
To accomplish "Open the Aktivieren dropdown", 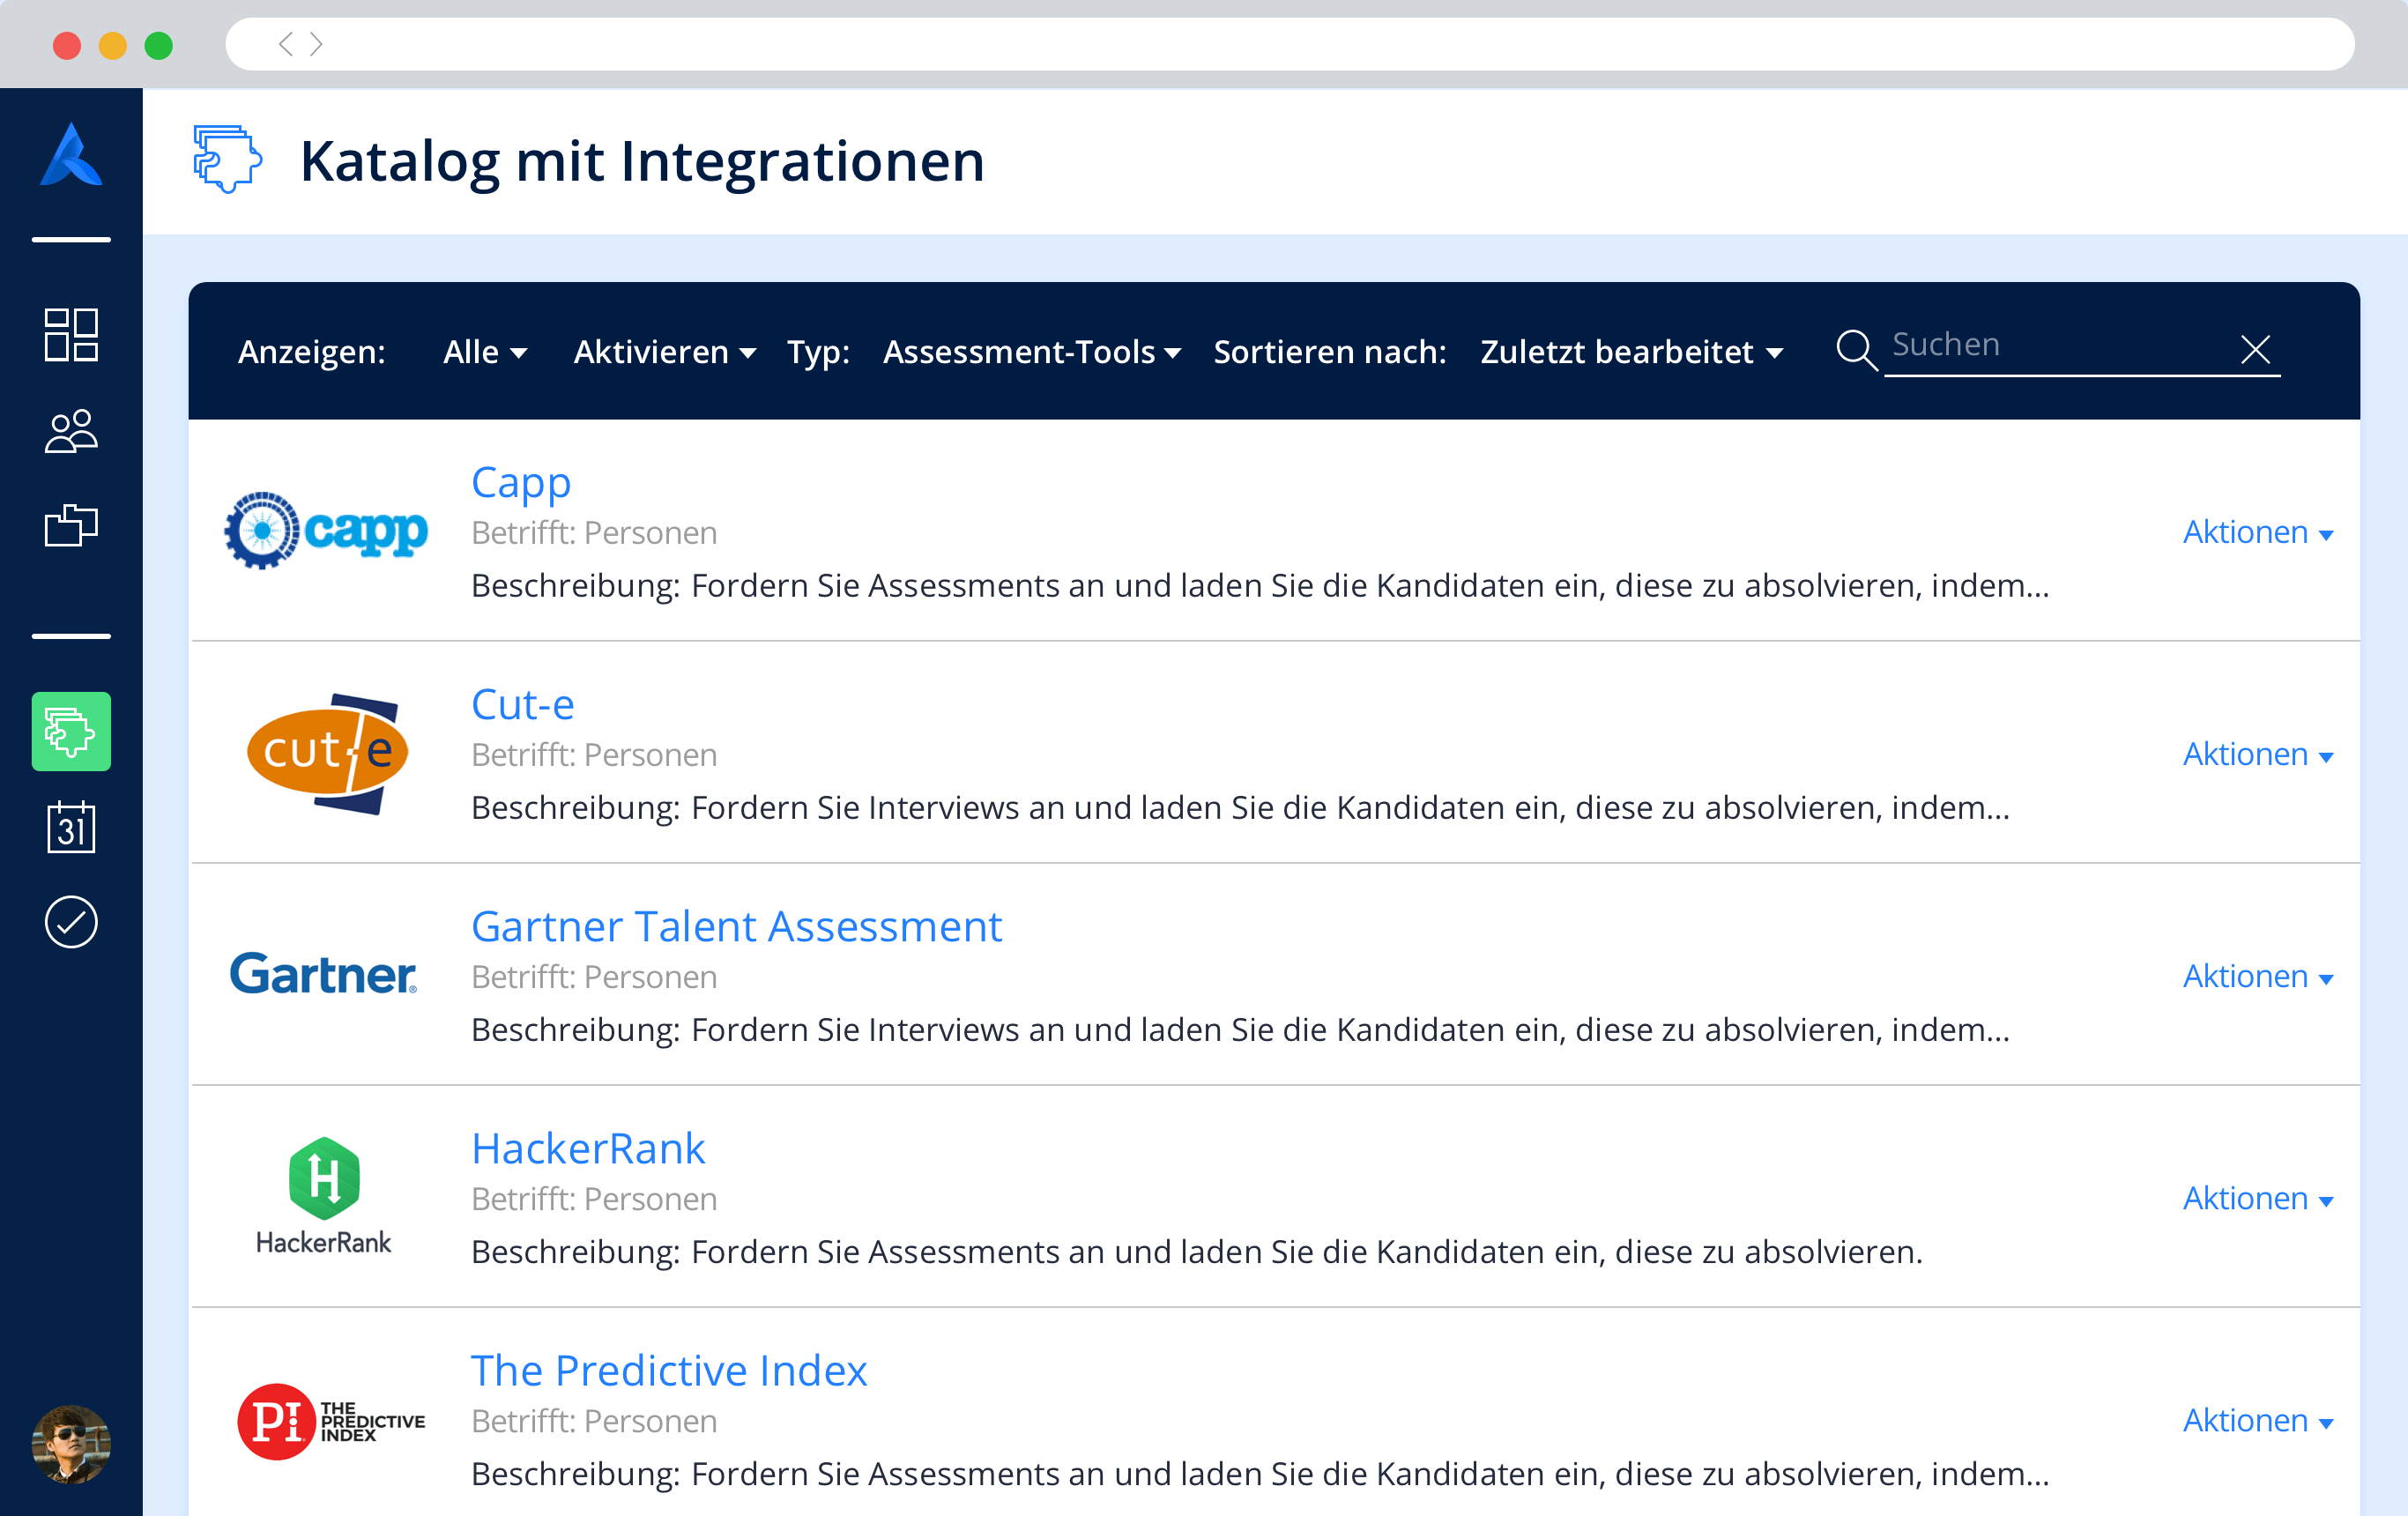I will (x=665, y=352).
